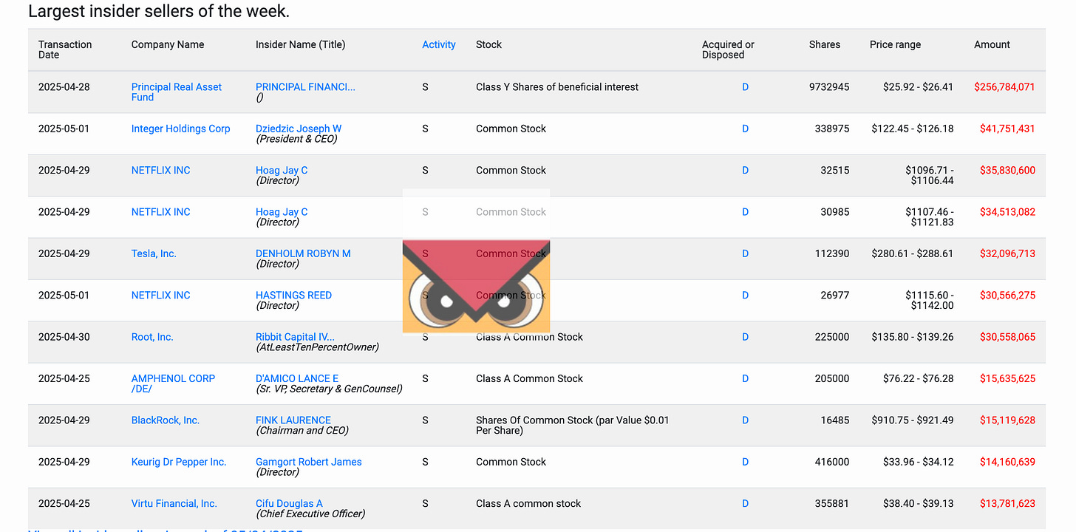Open the Keurig Dr Pepper Inc. link
The width and height of the screenshot is (1076, 532).
[179, 462]
